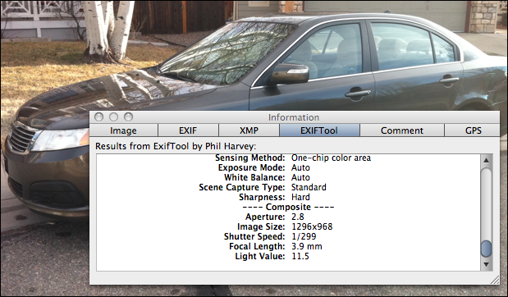Click the scrollbar up arrow
This screenshot has width=508, height=297.
tap(486, 160)
